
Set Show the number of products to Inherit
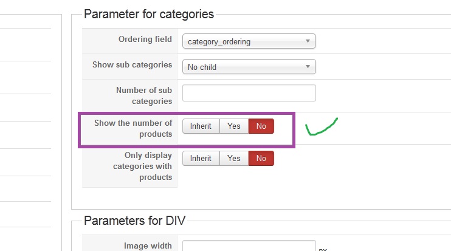[201, 126]
